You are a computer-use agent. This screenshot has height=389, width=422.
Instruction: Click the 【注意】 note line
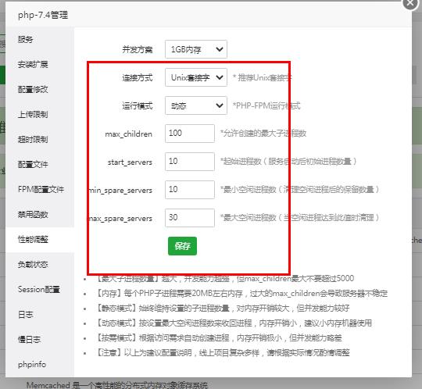pos(222,352)
